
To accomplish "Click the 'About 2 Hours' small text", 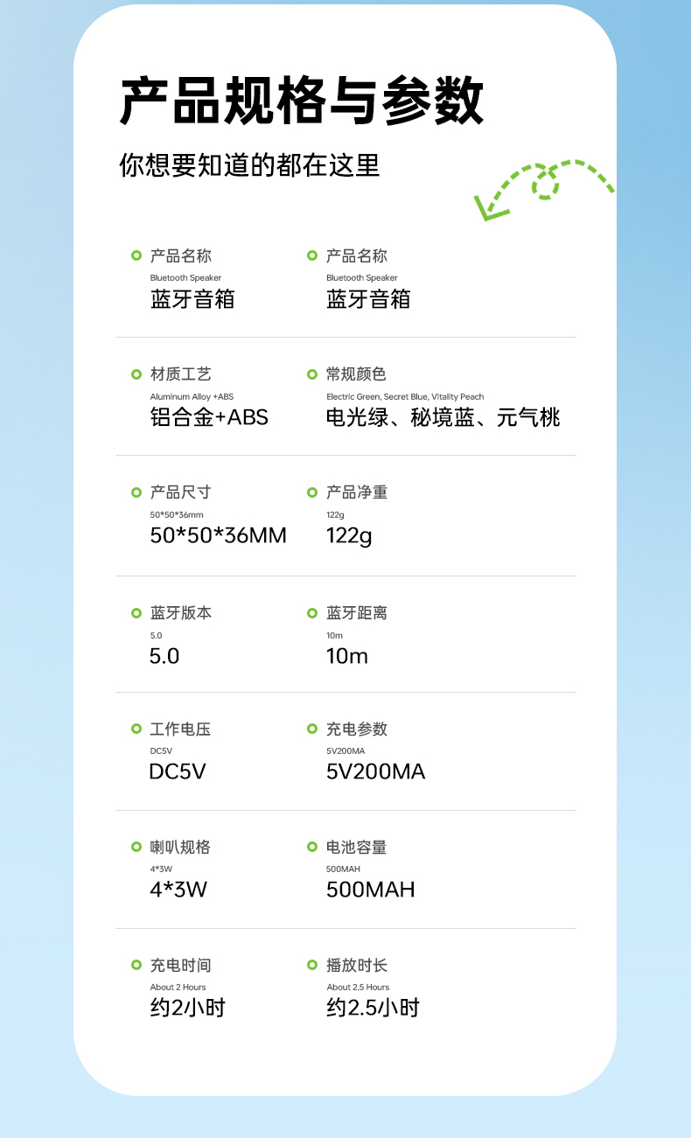I will click(x=178, y=988).
